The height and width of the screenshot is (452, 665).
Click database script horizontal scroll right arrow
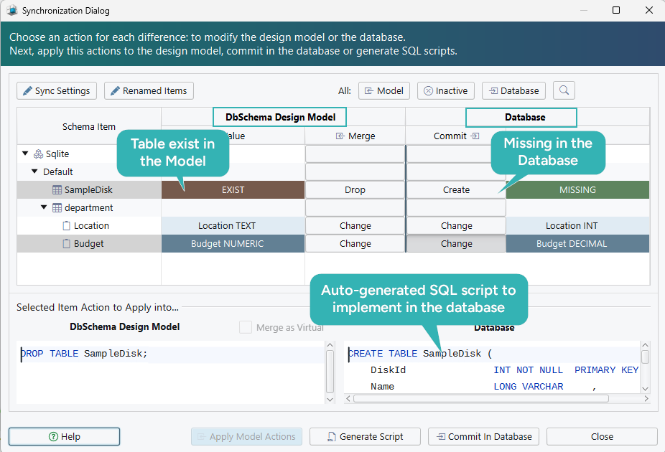pyautogui.click(x=646, y=399)
